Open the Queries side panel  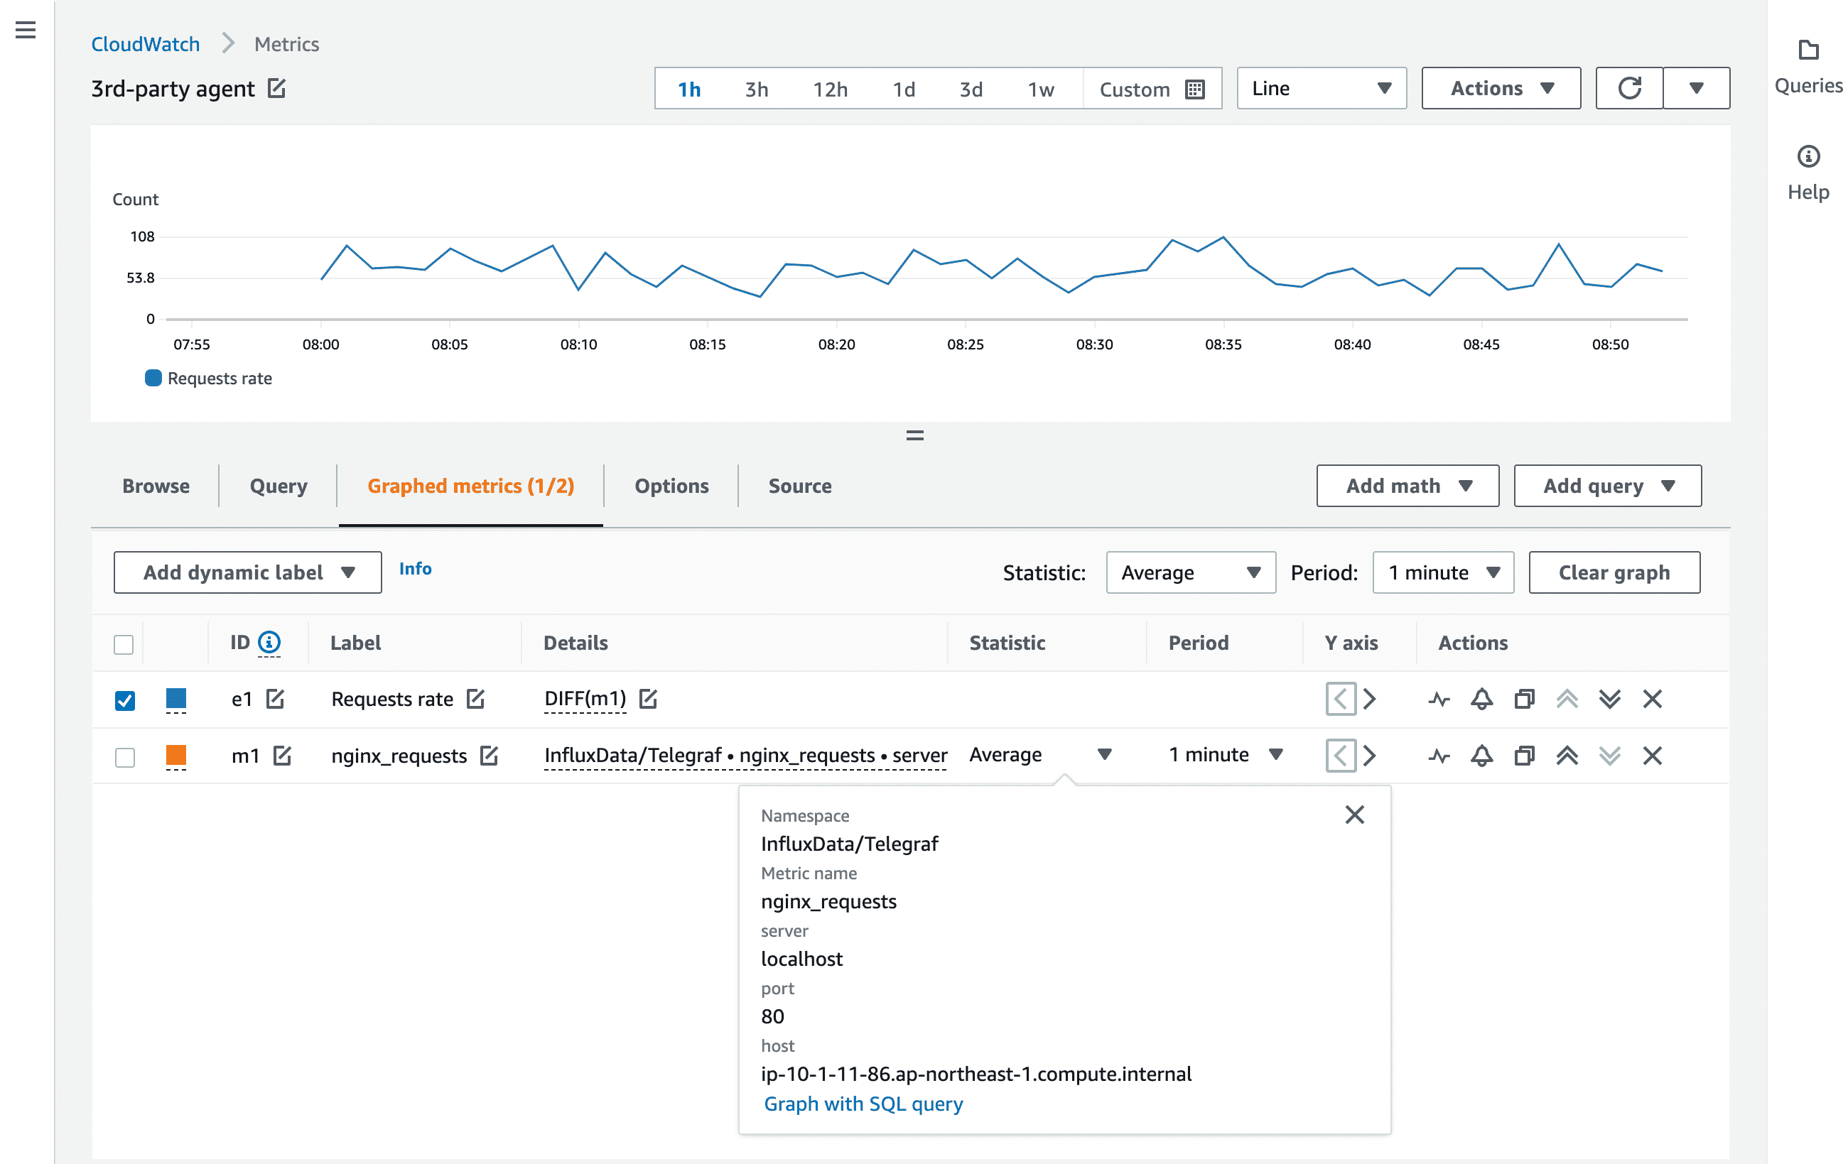1808,67
